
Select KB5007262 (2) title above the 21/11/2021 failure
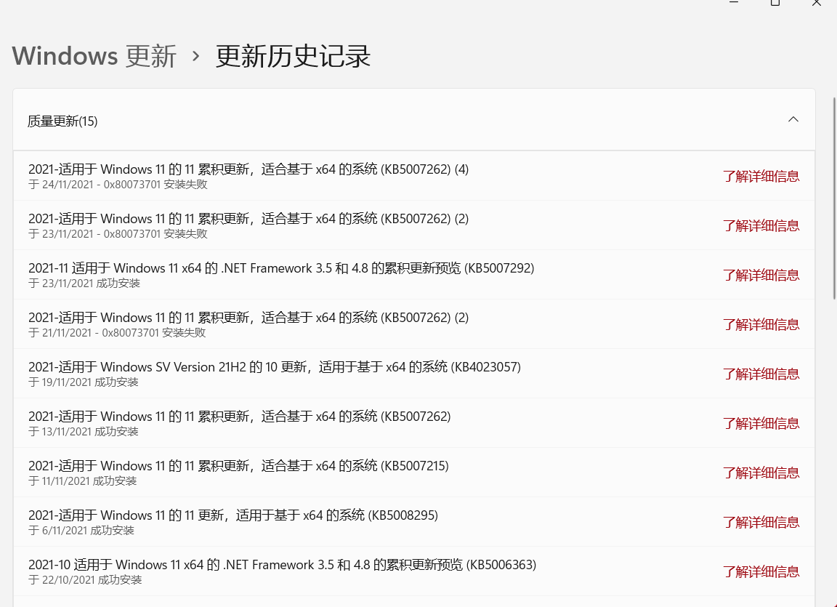(248, 318)
